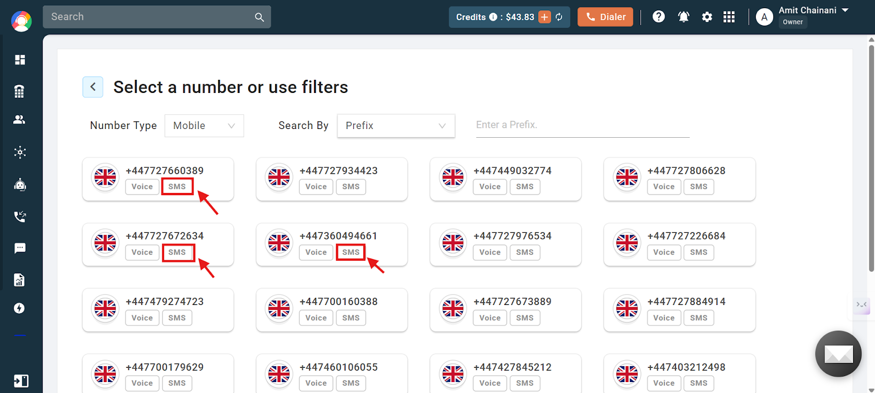Click SMS tag of +447727884914
The image size is (875, 393).
(x=699, y=318)
